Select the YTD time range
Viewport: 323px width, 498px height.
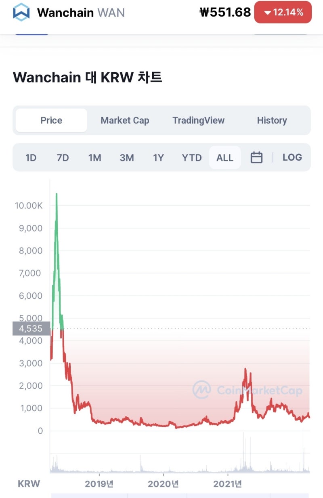click(x=191, y=157)
